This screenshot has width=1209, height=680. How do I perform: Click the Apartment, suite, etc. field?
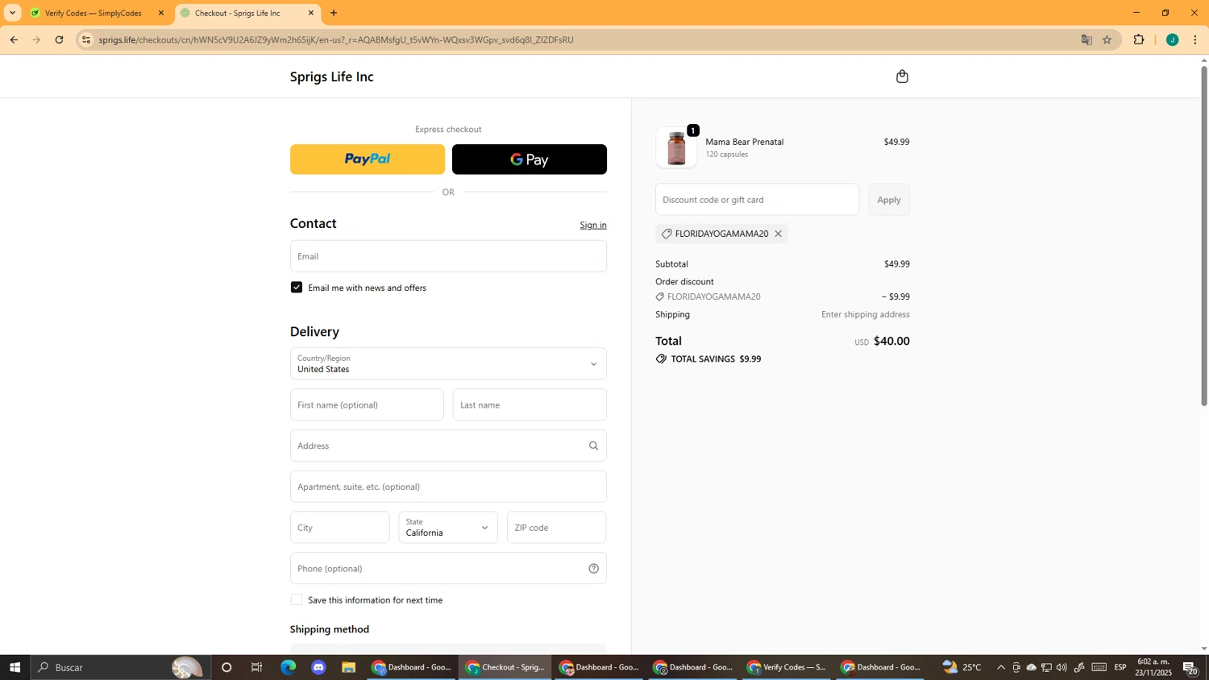click(448, 487)
